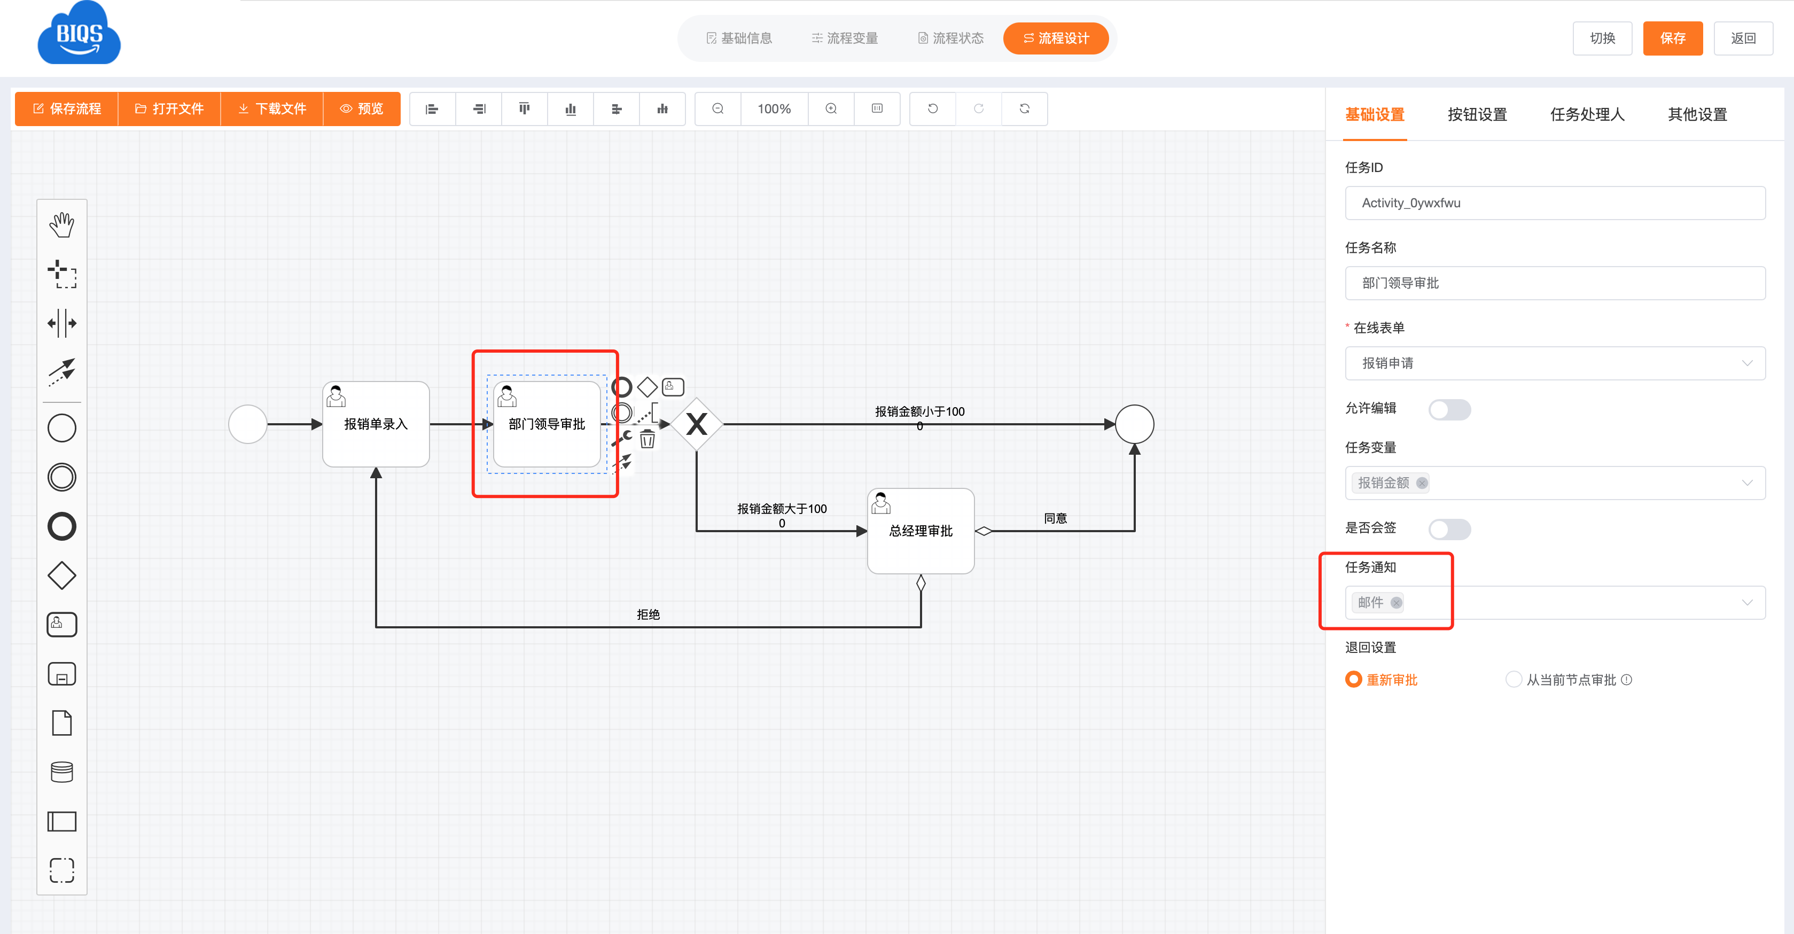Add an exclusive gateway diamond shape
Screen dimensions: 1794x934
61,575
